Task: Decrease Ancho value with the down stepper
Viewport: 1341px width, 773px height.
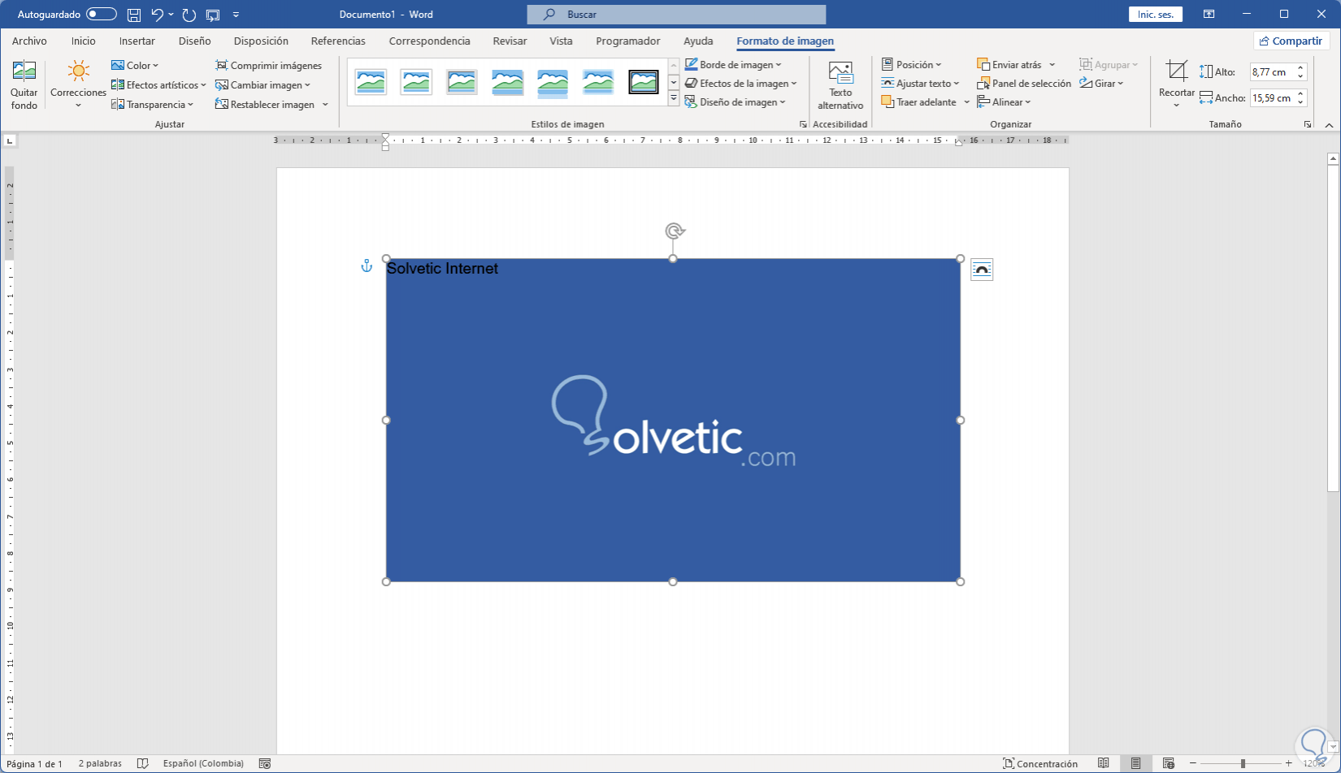Action: [x=1300, y=102]
